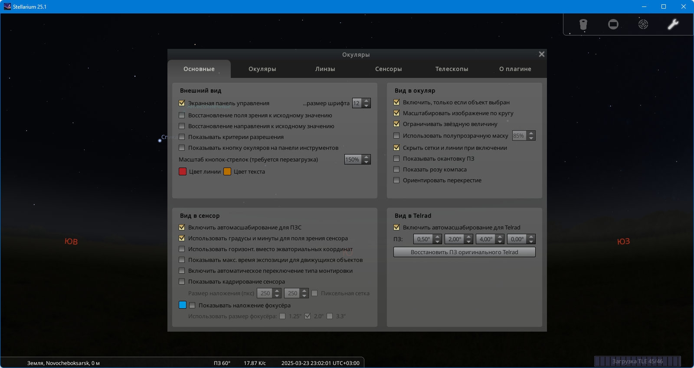Uncheck Включить, только если объект выбран
694x368 pixels.
(396, 102)
